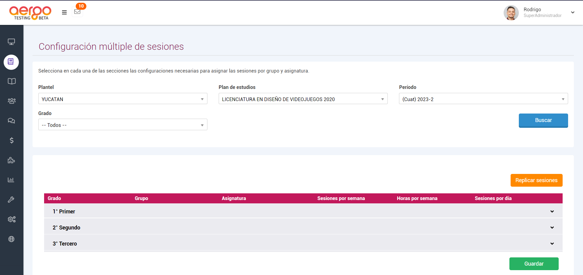Click the Buscar button
The width and height of the screenshot is (583, 275).
543,120
